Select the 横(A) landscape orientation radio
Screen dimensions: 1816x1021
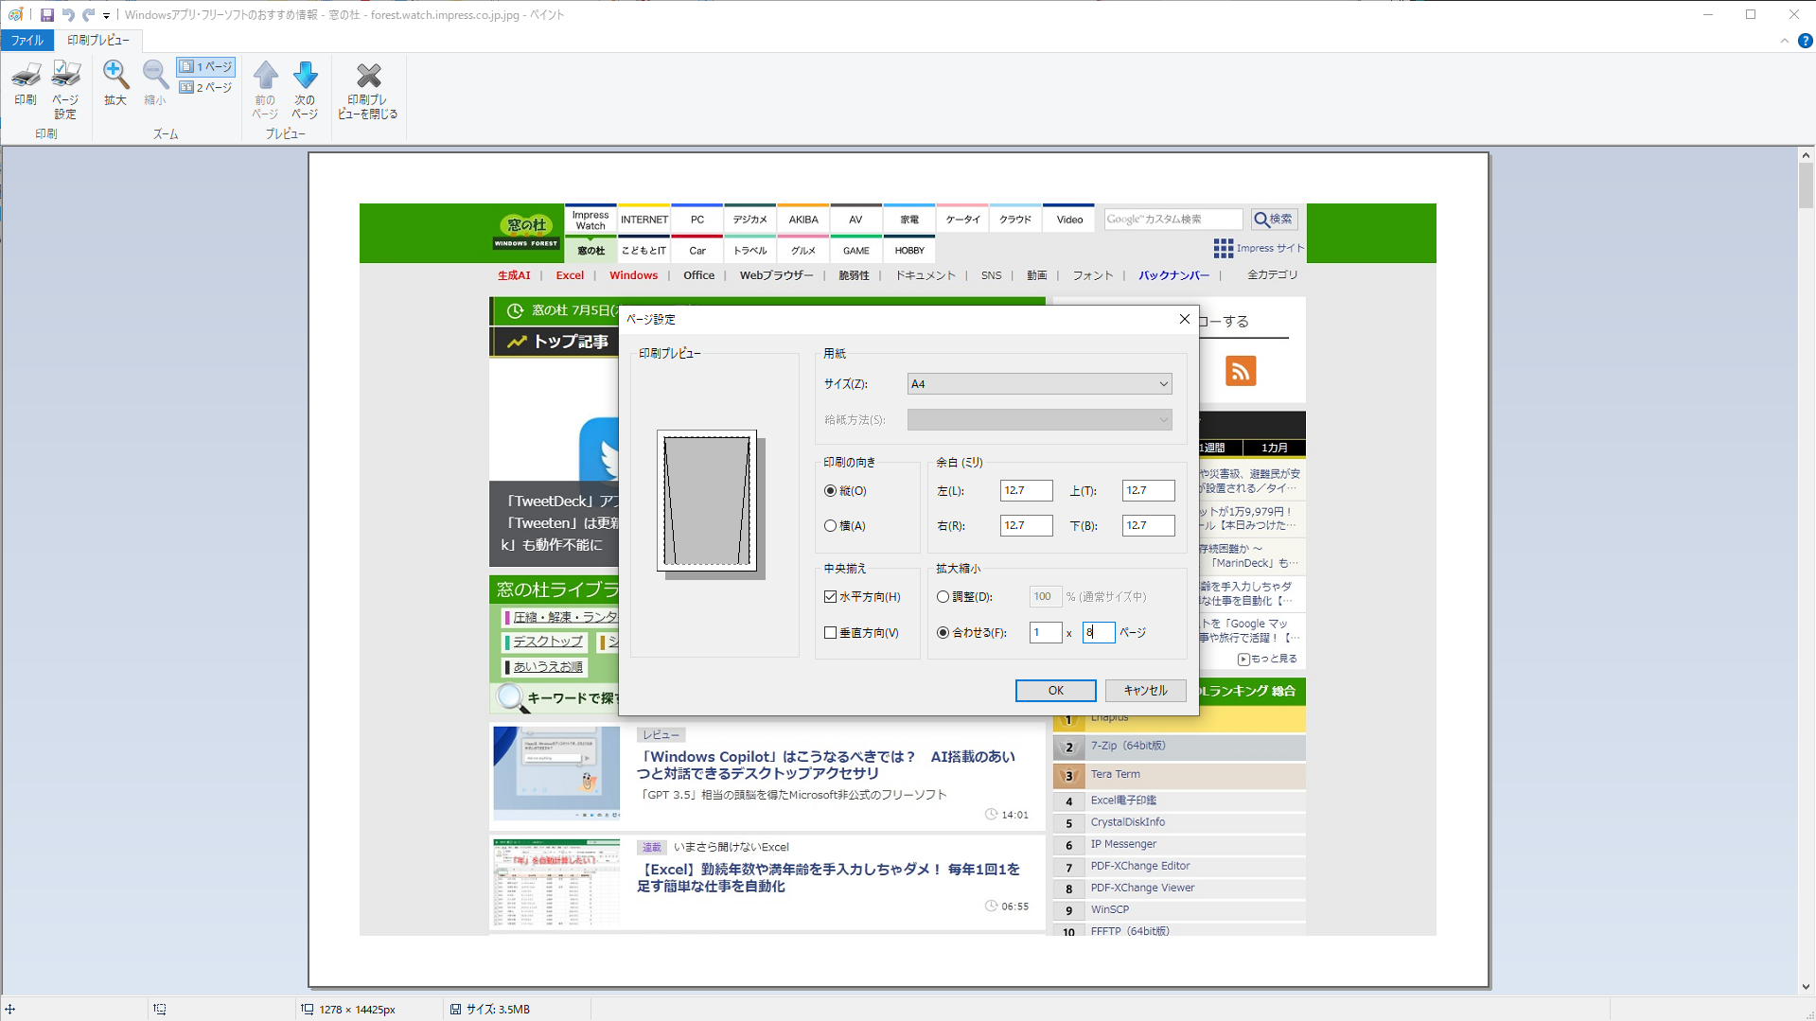[x=831, y=526]
